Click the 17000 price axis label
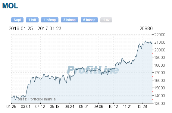Screen dimensions: 172x113 click(160, 73)
